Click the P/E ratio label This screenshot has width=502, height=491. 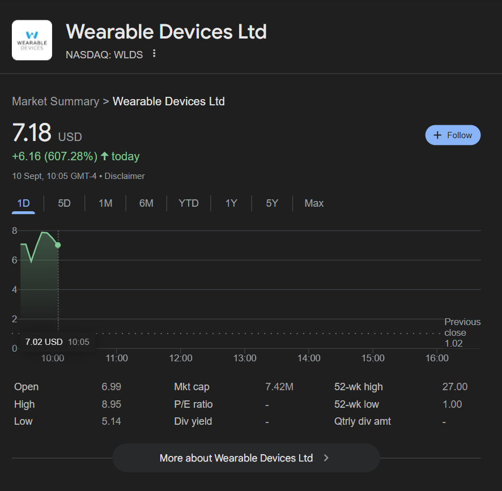[x=193, y=404]
